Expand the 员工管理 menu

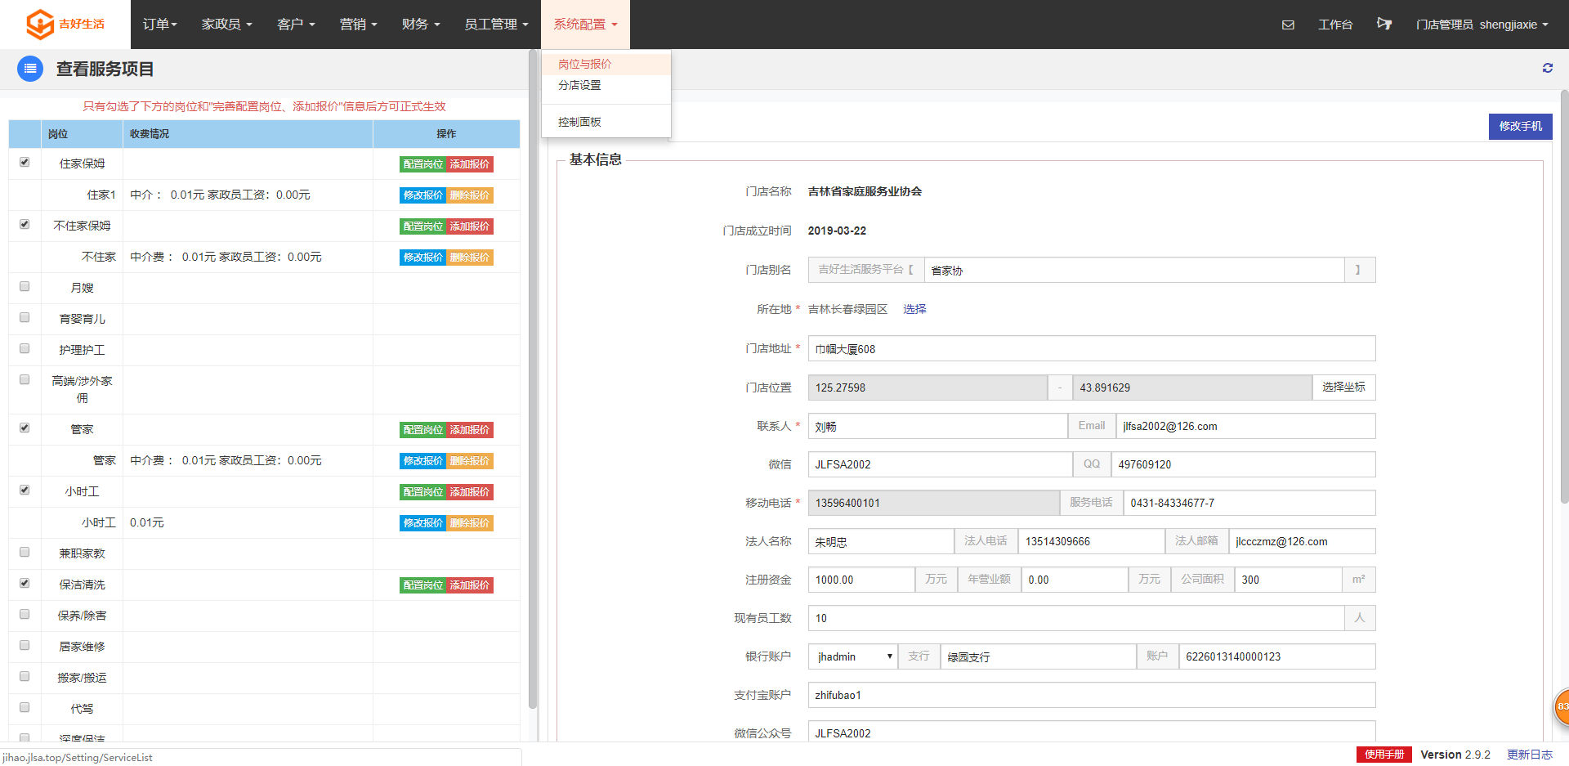[x=496, y=25]
